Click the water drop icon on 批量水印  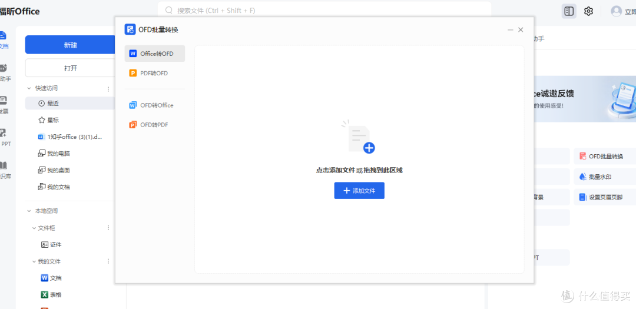click(583, 177)
